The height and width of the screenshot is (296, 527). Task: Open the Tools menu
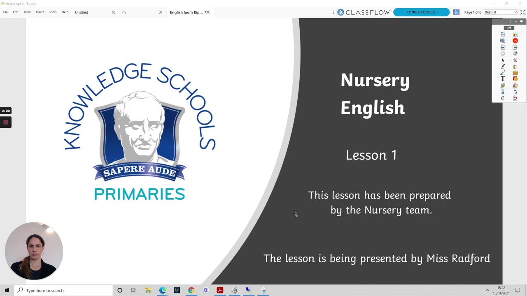(53, 12)
